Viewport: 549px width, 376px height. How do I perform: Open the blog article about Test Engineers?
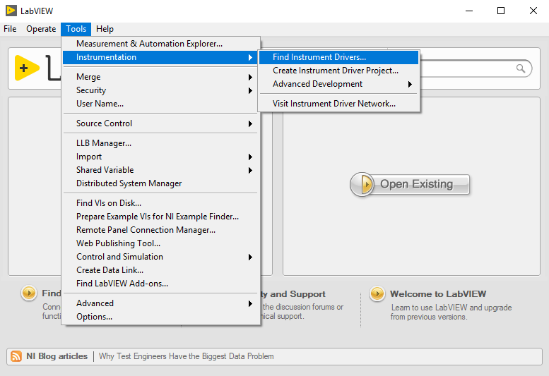pyautogui.click(x=186, y=356)
